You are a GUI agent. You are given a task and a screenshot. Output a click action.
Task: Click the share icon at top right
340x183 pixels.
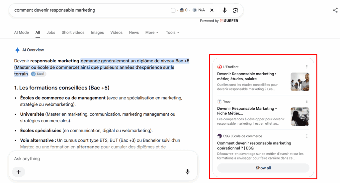[335, 10]
